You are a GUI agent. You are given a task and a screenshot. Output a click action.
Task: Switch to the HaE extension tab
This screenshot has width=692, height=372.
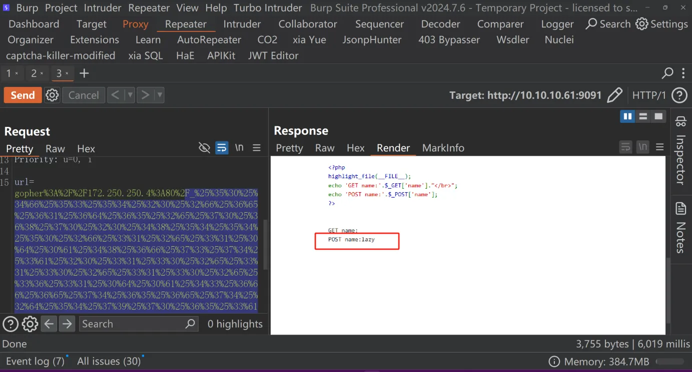tap(185, 55)
